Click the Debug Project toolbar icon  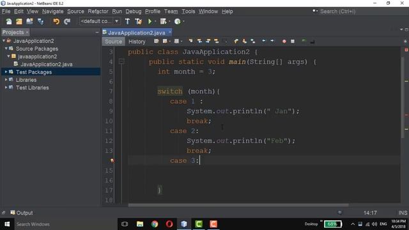(x=164, y=21)
